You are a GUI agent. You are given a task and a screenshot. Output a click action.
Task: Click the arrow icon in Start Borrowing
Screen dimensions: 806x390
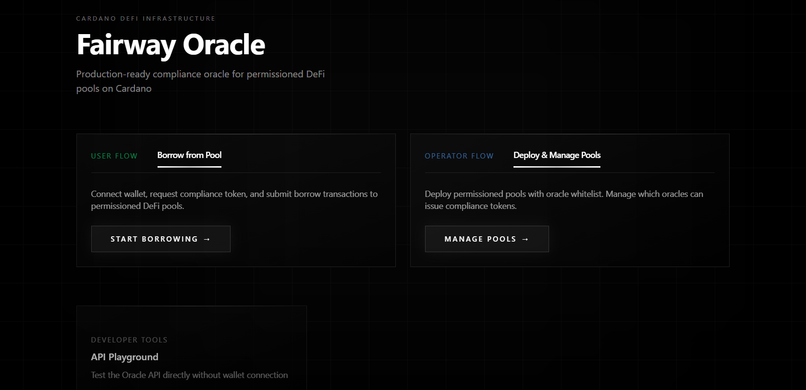pos(207,239)
